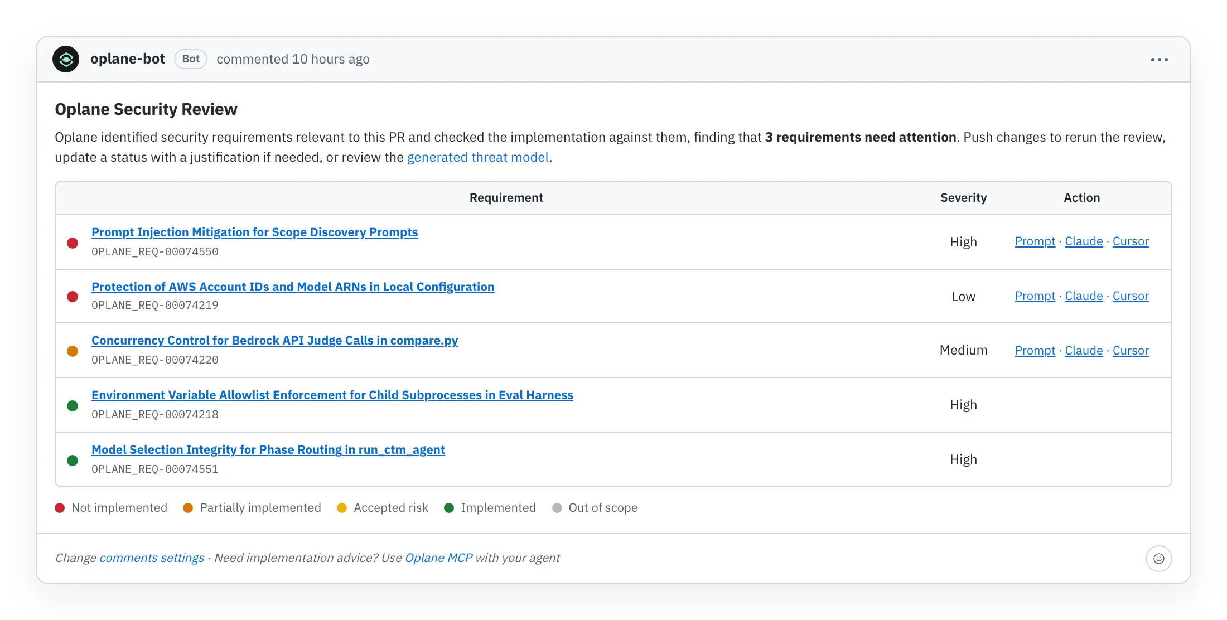Click Cursor action in the Prompt Injection row
1227x620 pixels.
[1131, 241]
